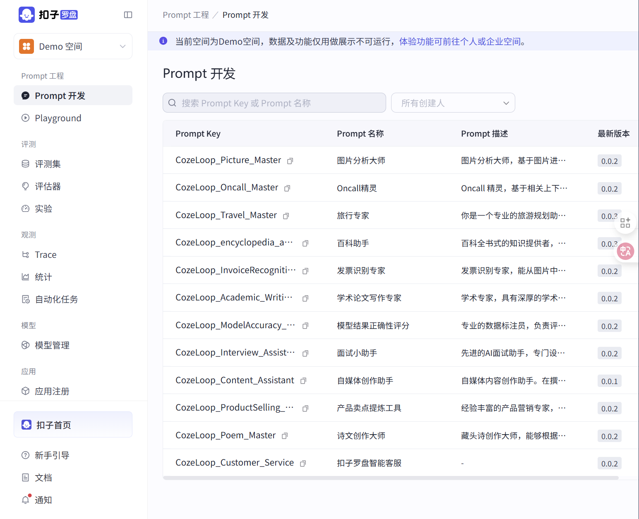This screenshot has width=639, height=519.
Task: Click the 通知 notification bell
Action: coord(43,500)
